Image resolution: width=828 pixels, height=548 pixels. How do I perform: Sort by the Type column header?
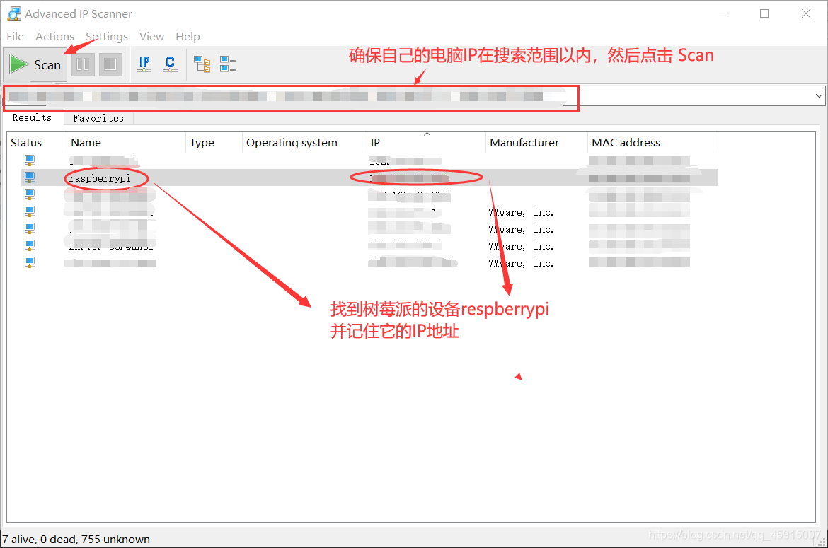(214, 142)
